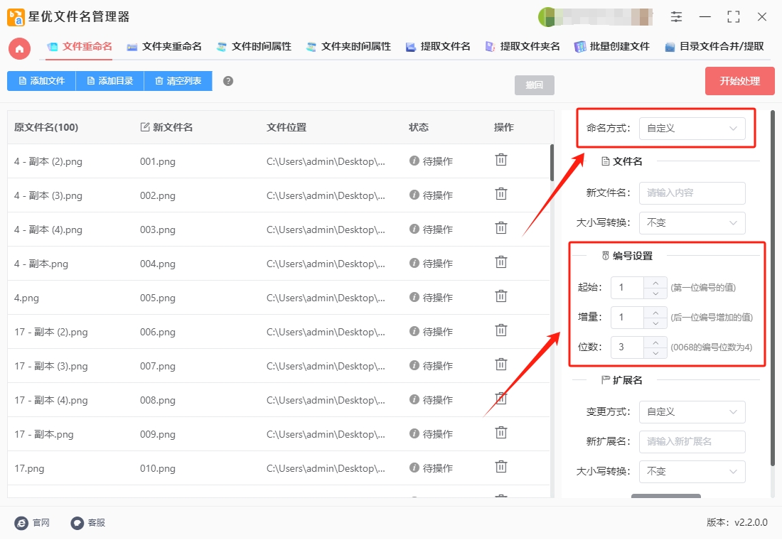Click the 位数 number field
782x540 pixels.
click(x=628, y=347)
